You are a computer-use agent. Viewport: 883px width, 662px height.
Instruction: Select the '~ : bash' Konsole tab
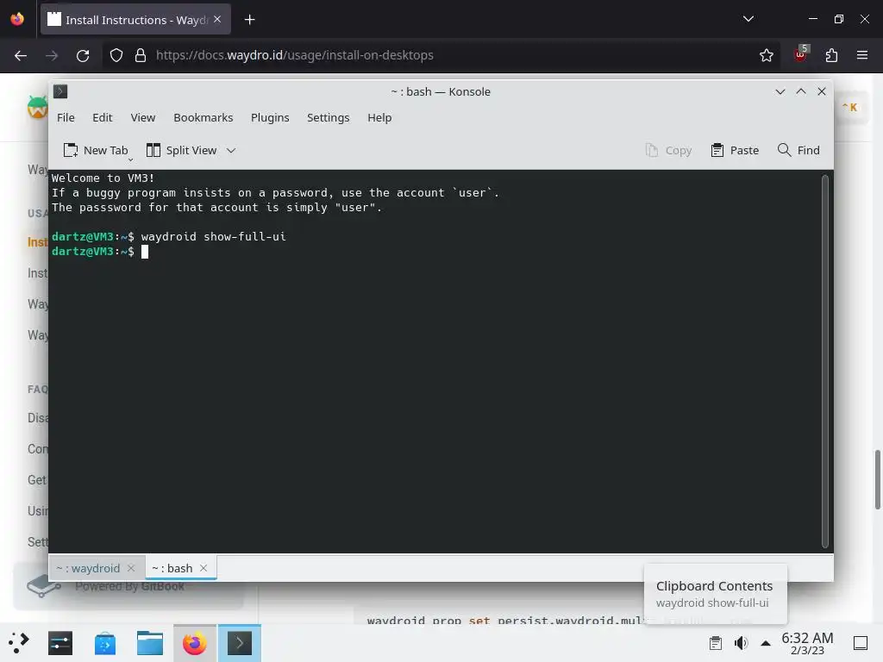coord(172,569)
